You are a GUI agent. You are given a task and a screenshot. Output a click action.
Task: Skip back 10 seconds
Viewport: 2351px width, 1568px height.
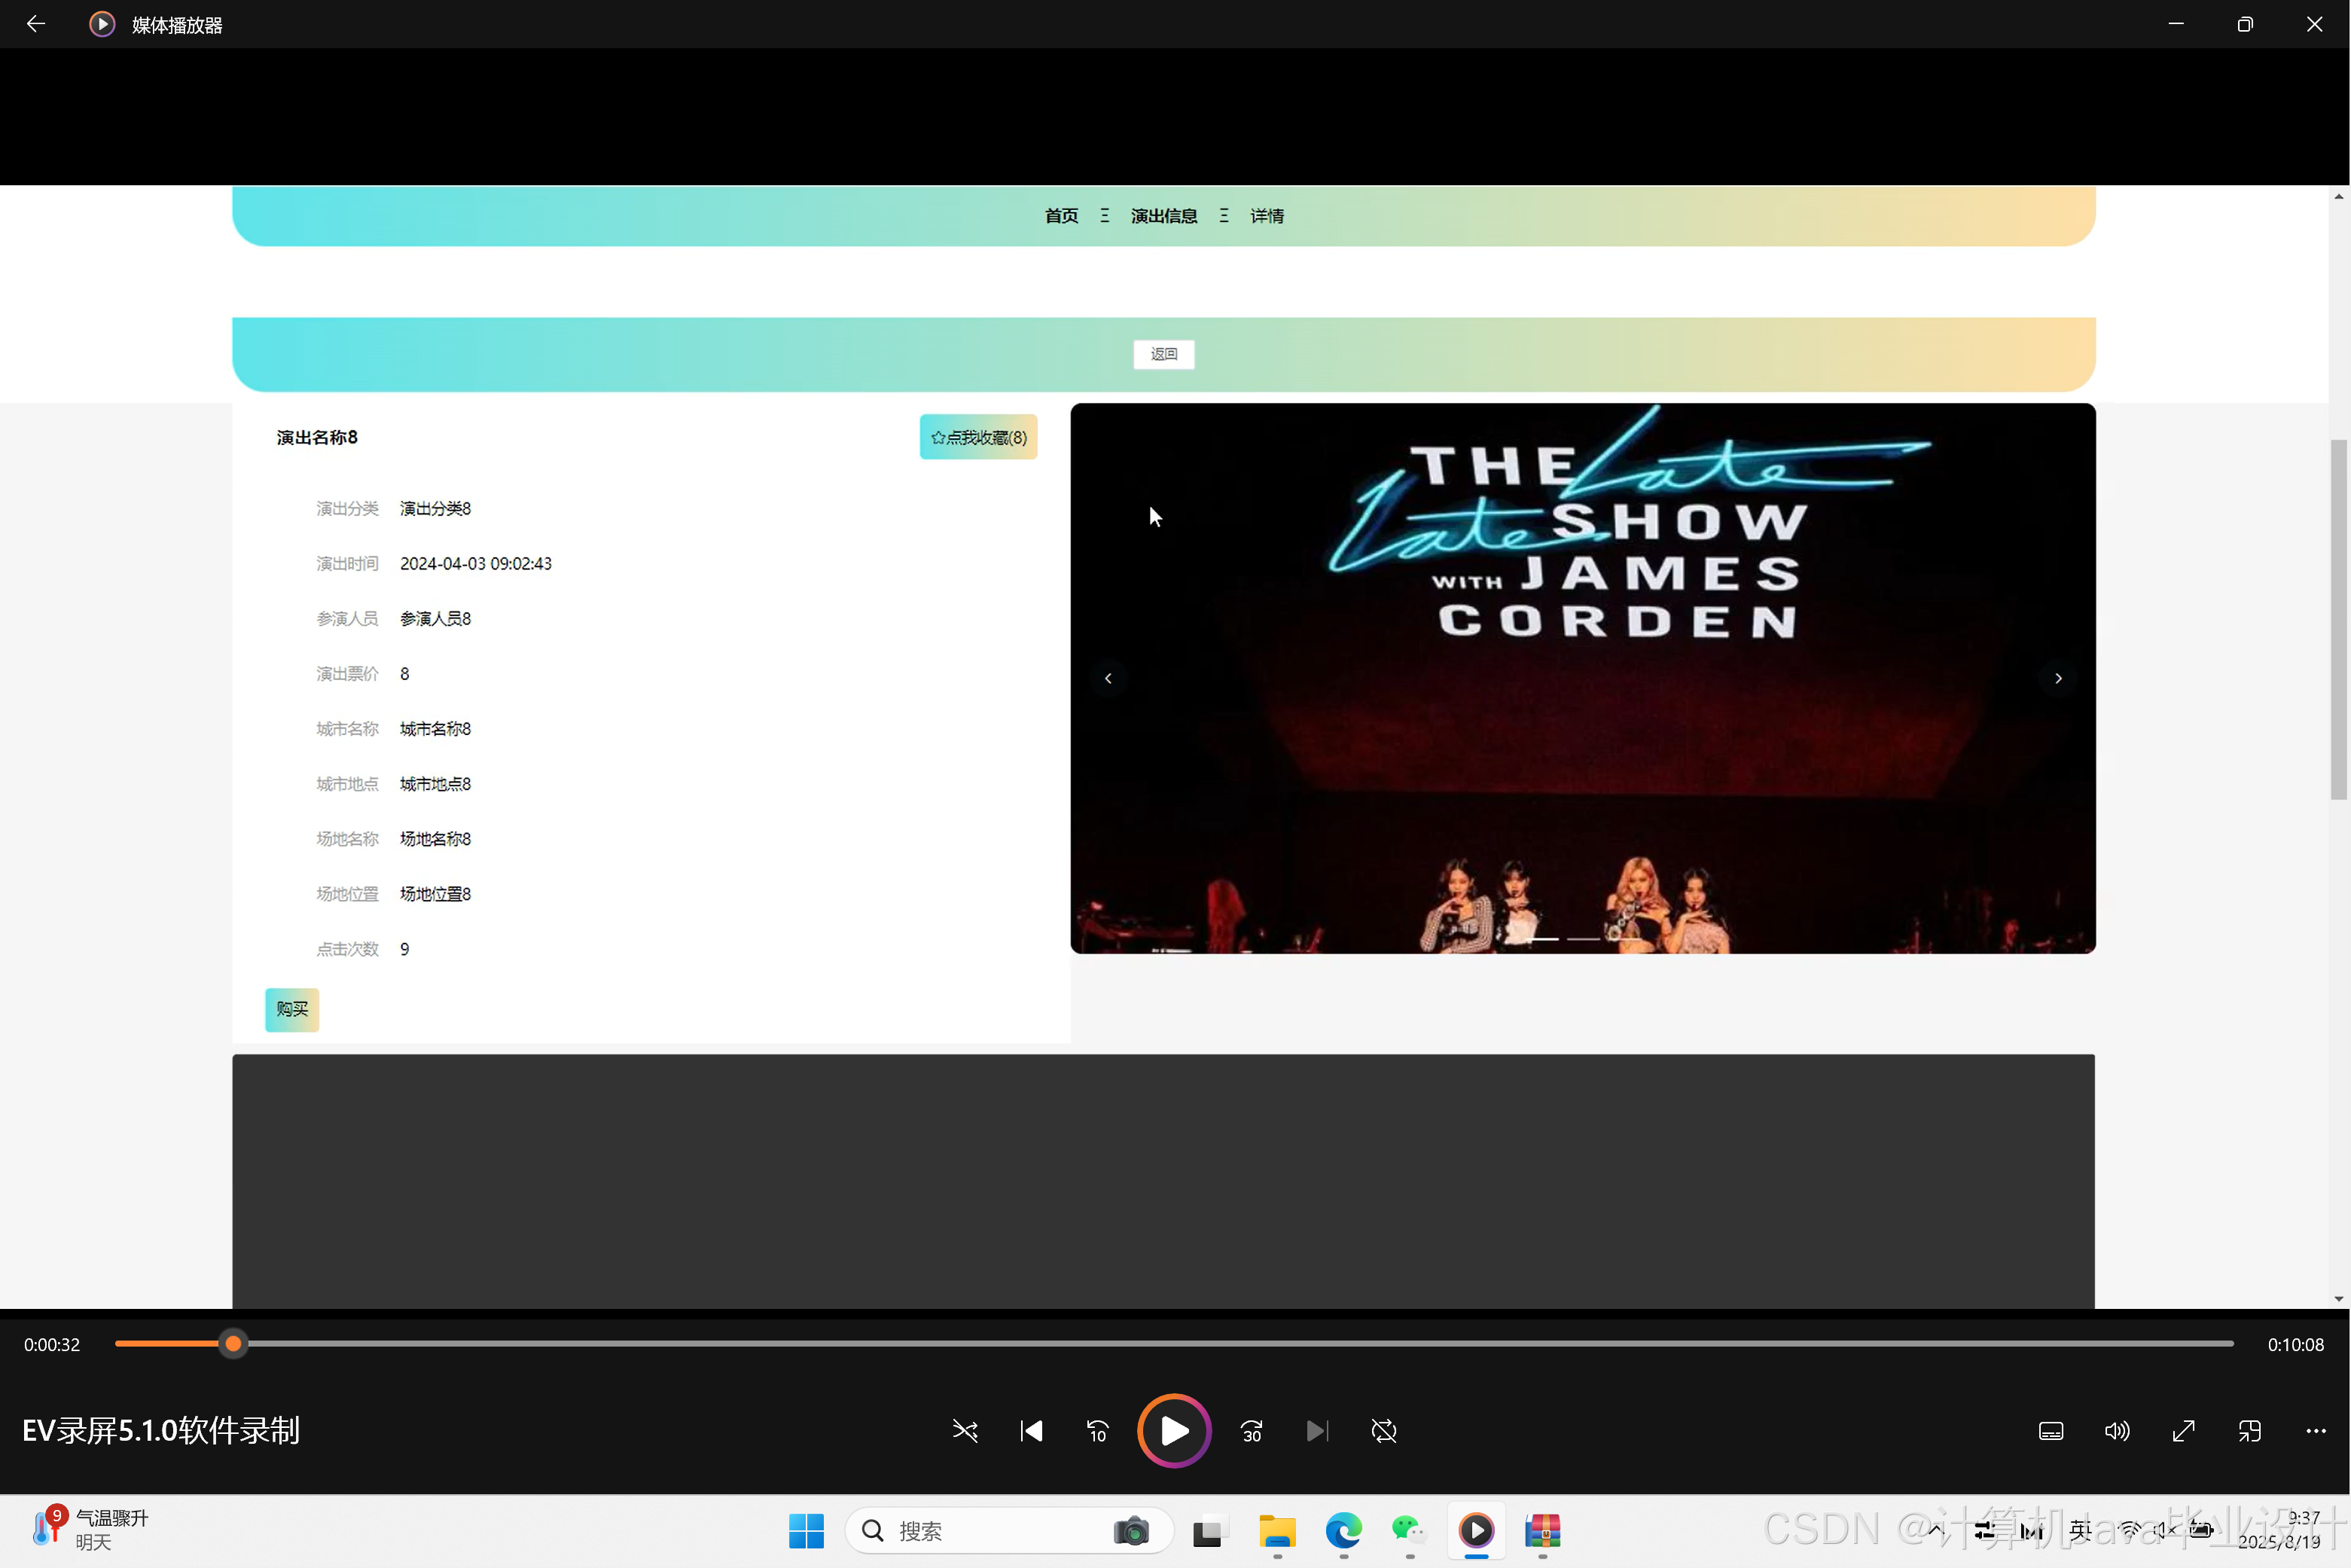(1097, 1431)
